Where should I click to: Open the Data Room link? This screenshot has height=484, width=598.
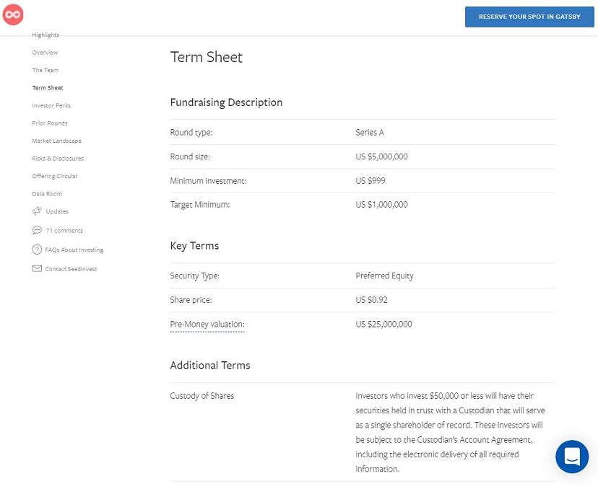pyautogui.click(x=47, y=194)
